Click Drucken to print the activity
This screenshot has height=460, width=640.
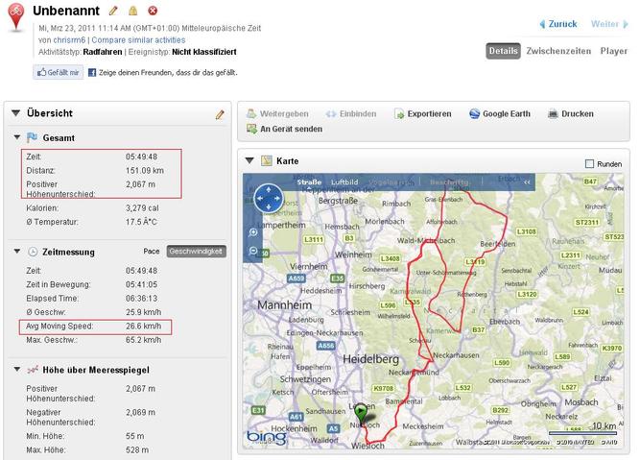(x=570, y=113)
